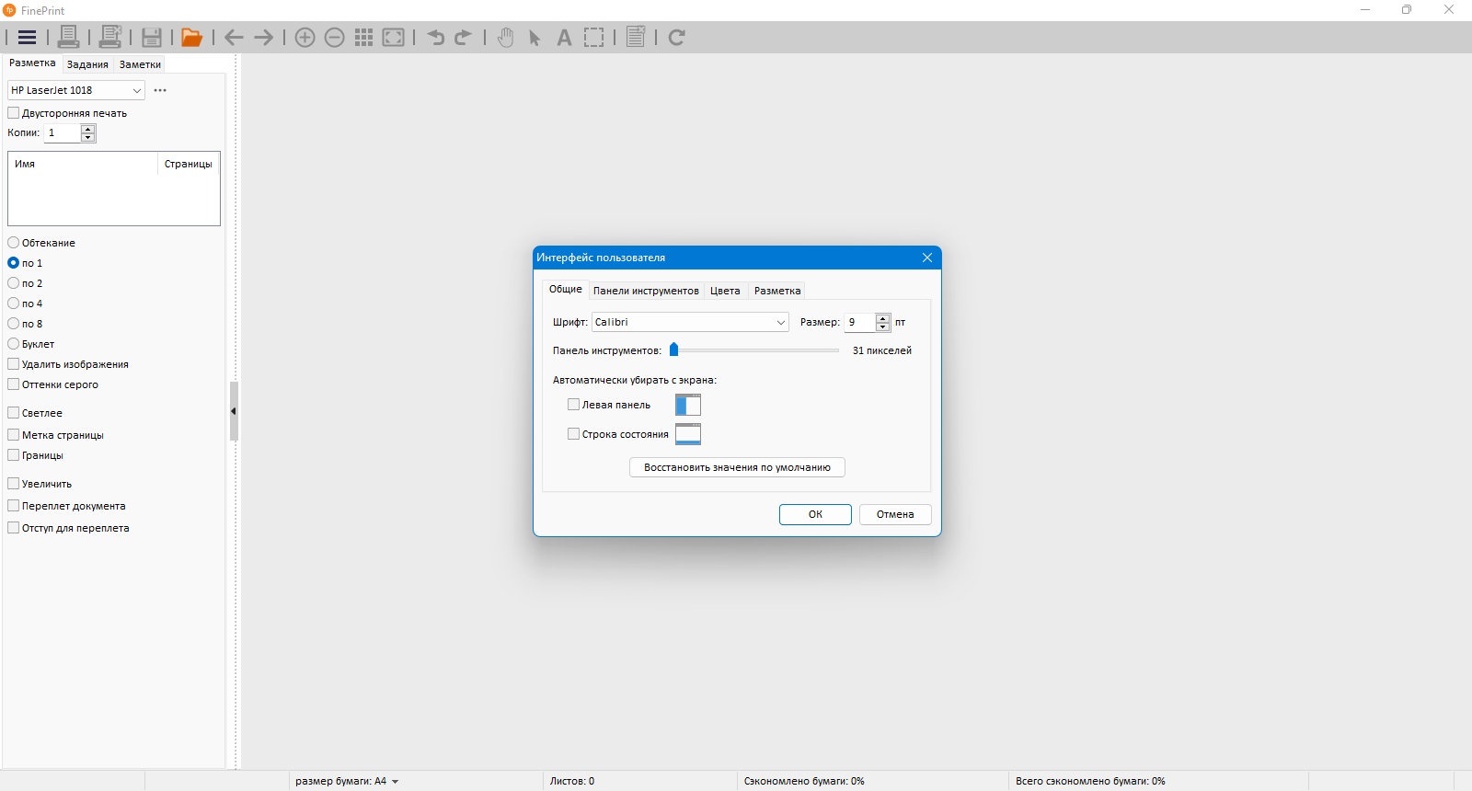The image size is (1472, 791).
Task: Open the hamburger menu in toolbar
Action: tap(27, 38)
